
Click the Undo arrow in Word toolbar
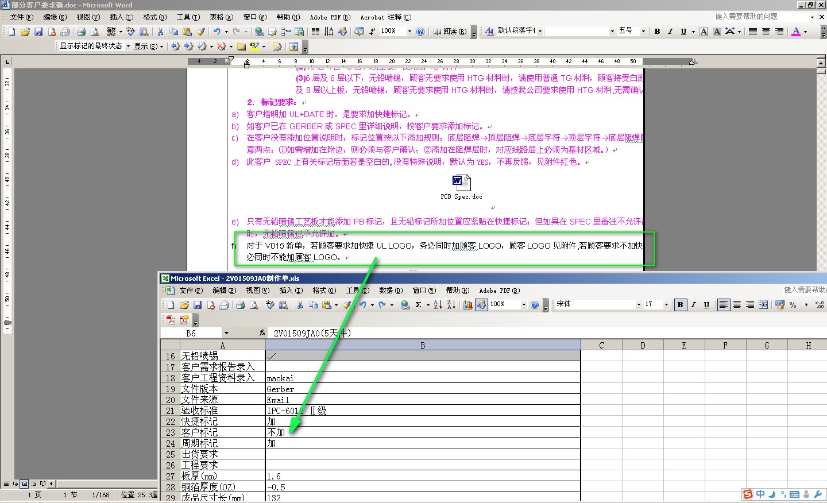[217, 32]
